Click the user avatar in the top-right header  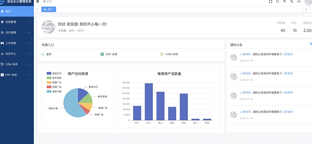(308, 2)
